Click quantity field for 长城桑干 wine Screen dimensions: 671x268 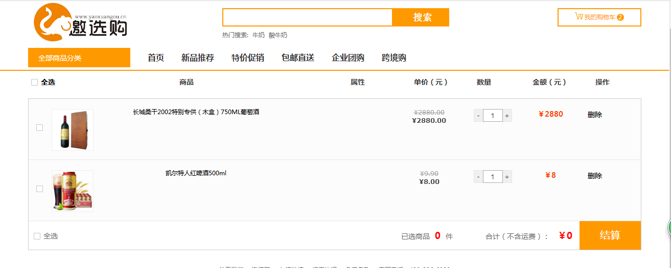pyautogui.click(x=493, y=116)
